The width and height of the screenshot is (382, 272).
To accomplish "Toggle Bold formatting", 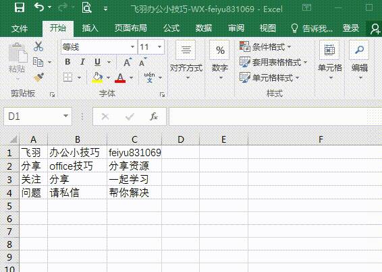I will pyautogui.click(x=67, y=62).
